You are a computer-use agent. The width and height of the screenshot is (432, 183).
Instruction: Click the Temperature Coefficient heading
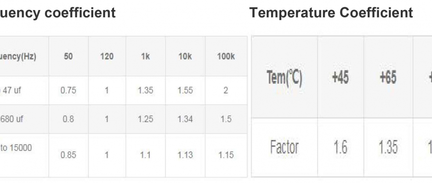pyautogui.click(x=331, y=13)
